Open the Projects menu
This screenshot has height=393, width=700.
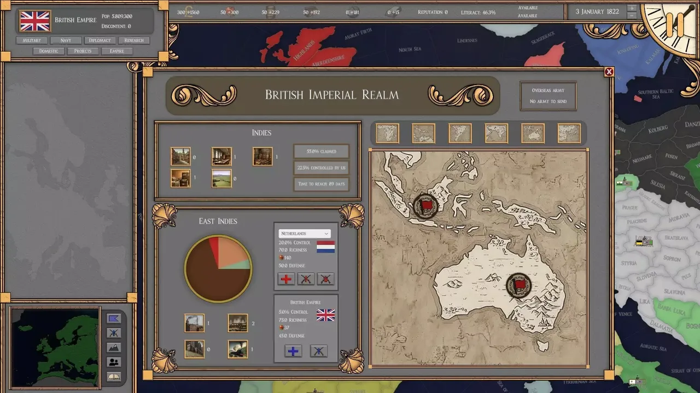(83, 51)
